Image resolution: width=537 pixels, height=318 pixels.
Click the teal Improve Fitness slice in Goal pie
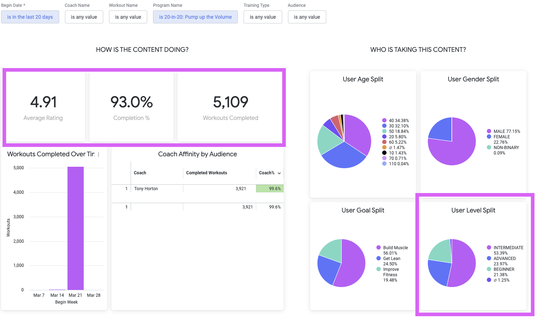click(332, 249)
